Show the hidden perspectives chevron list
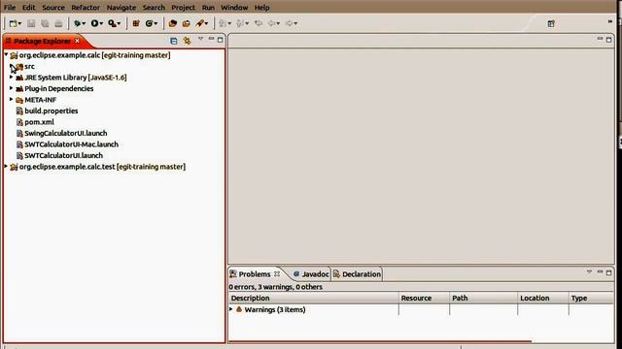This screenshot has height=349, width=622. pos(610,21)
